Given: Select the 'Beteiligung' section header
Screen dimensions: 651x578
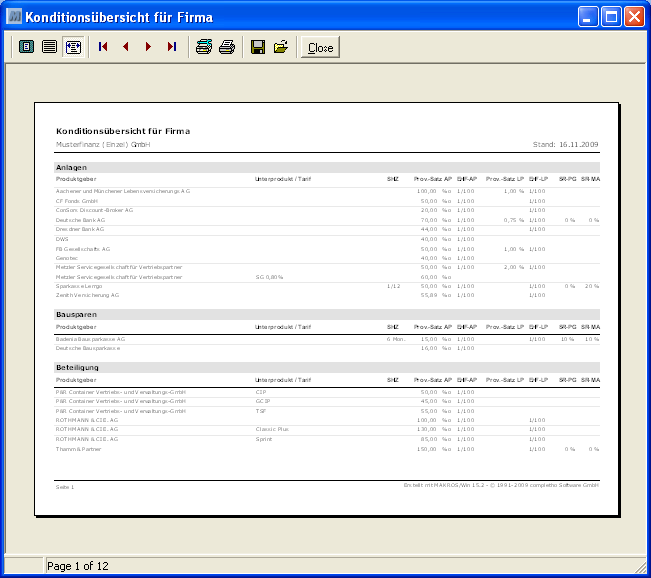Looking at the screenshot, I should 326,368.
